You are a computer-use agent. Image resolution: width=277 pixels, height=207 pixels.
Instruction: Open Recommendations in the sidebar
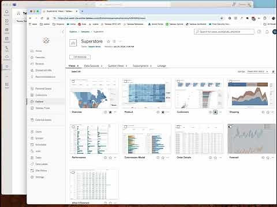(45, 77)
